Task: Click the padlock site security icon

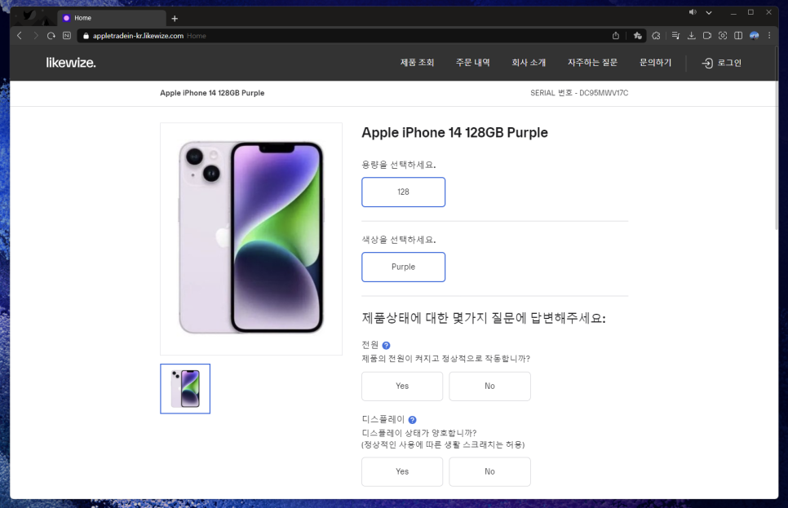Action: tap(86, 36)
